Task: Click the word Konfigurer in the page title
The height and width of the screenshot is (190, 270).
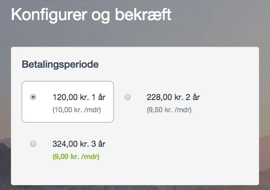Action: click(x=49, y=15)
